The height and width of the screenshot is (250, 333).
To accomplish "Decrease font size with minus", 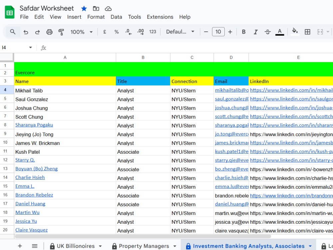I will click(206, 32).
